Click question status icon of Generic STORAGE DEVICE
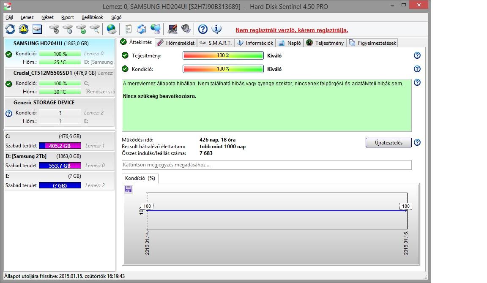This screenshot has width=487, height=283. pos(9,114)
